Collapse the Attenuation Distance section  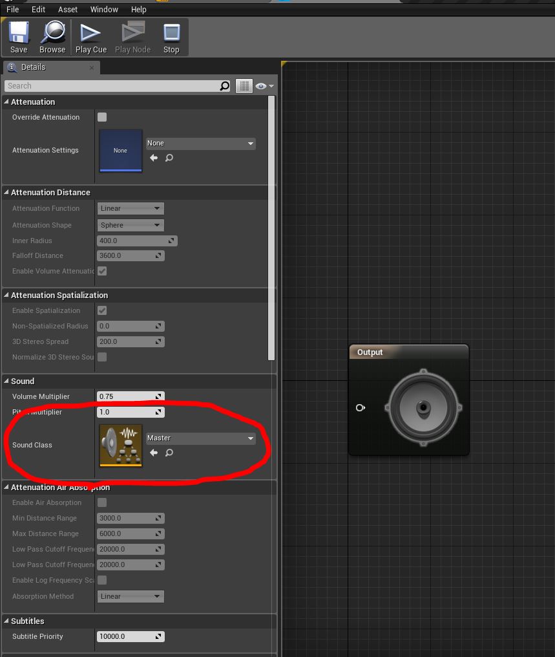pyautogui.click(x=6, y=192)
